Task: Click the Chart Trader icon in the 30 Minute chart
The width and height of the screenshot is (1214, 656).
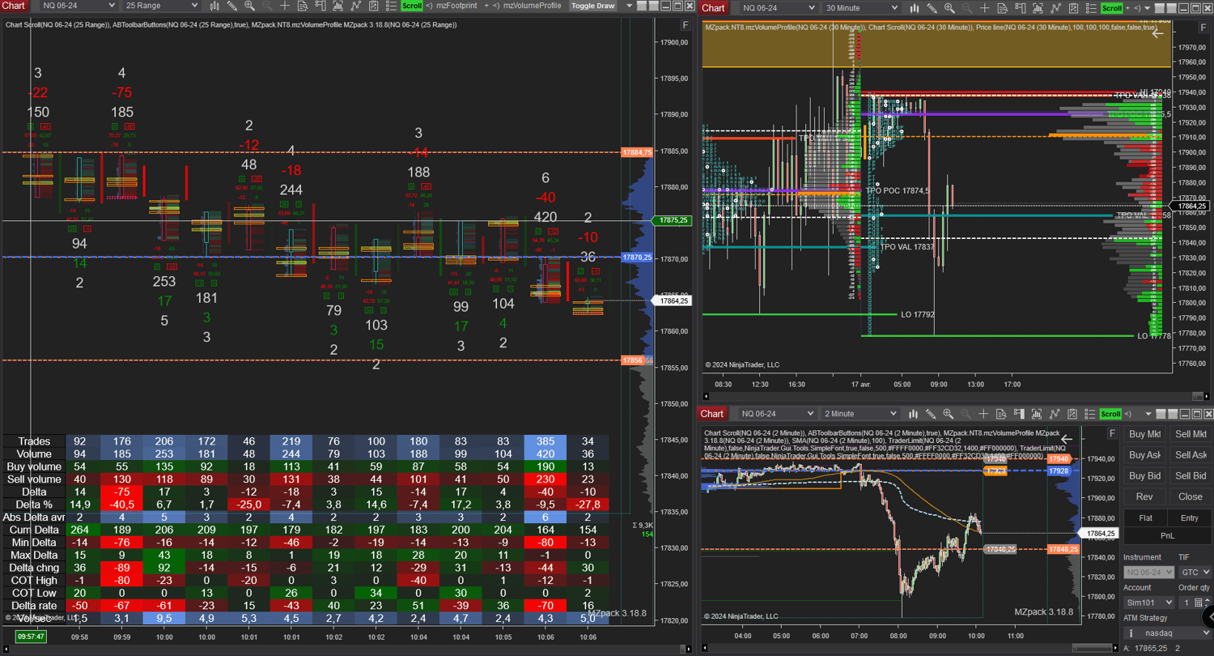Action: [x=1021, y=8]
